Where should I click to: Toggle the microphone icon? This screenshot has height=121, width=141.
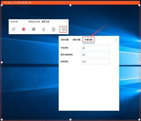[44, 29]
